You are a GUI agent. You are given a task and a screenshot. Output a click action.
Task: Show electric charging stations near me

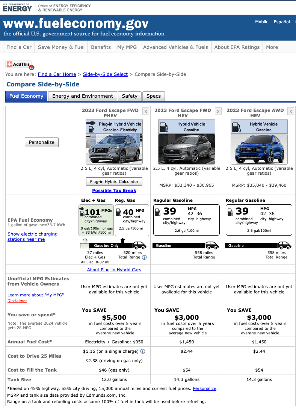point(33,237)
